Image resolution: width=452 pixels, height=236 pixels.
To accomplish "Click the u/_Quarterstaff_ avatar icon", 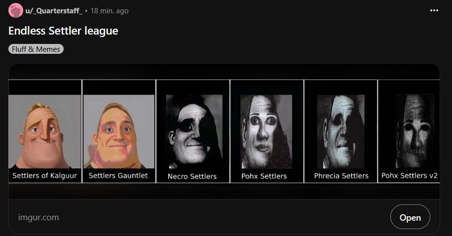I will [16, 11].
